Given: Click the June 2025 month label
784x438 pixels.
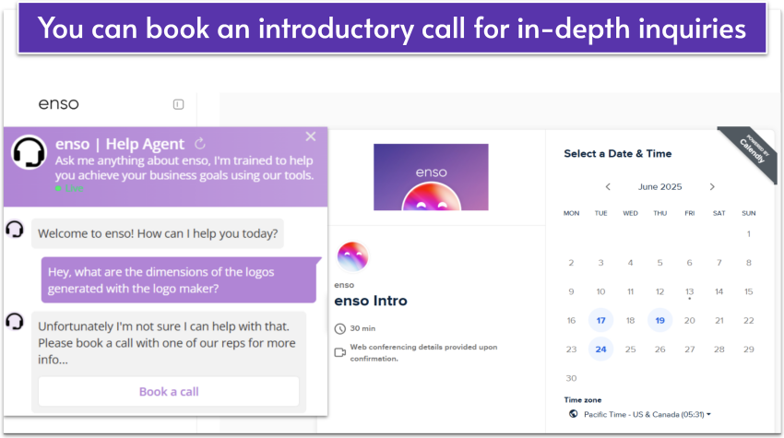Looking at the screenshot, I should click(660, 186).
